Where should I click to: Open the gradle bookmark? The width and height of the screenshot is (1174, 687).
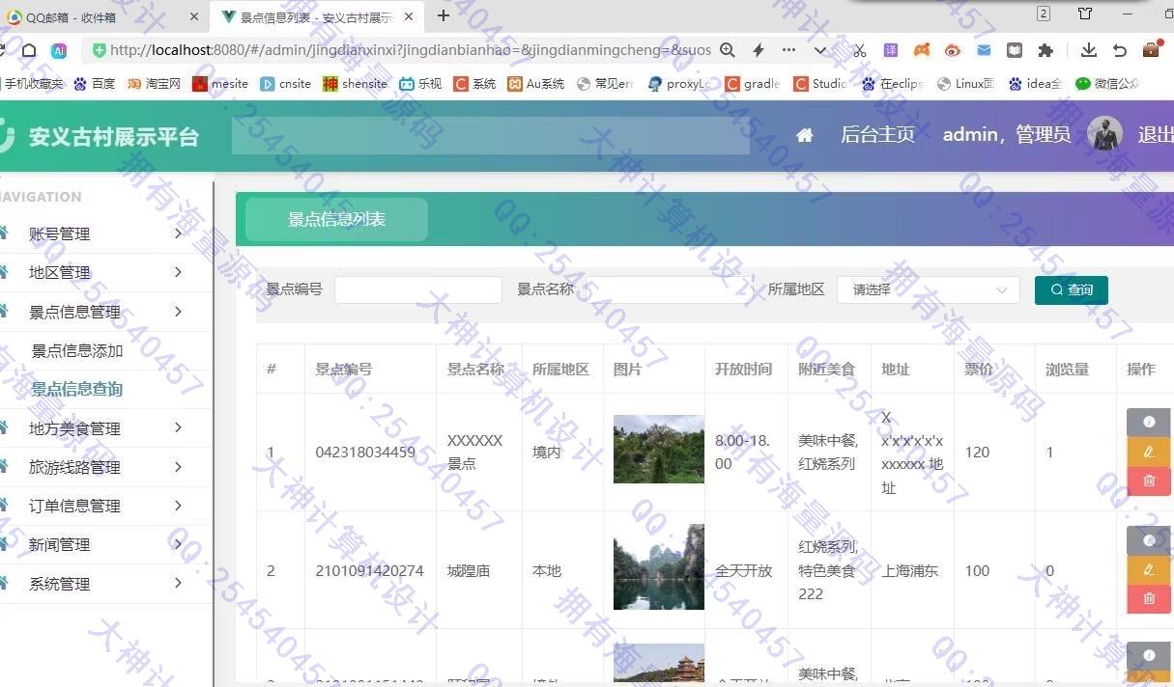click(753, 84)
